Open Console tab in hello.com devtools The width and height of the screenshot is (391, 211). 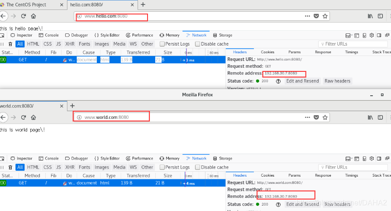coord(48,35)
